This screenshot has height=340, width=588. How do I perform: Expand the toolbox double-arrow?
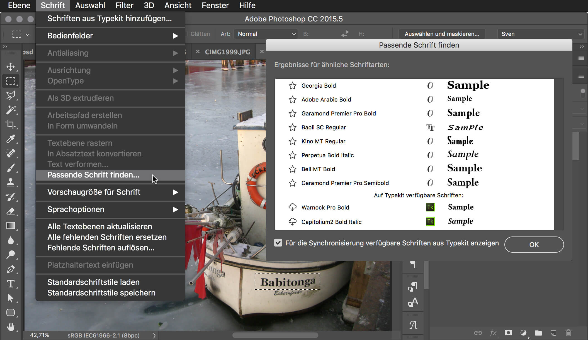click(x=5, y=47)
